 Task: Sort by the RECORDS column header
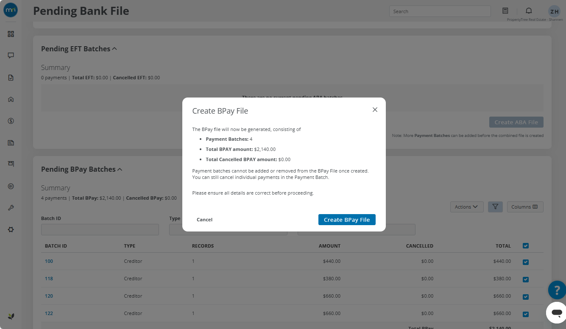tap(203, 246)
